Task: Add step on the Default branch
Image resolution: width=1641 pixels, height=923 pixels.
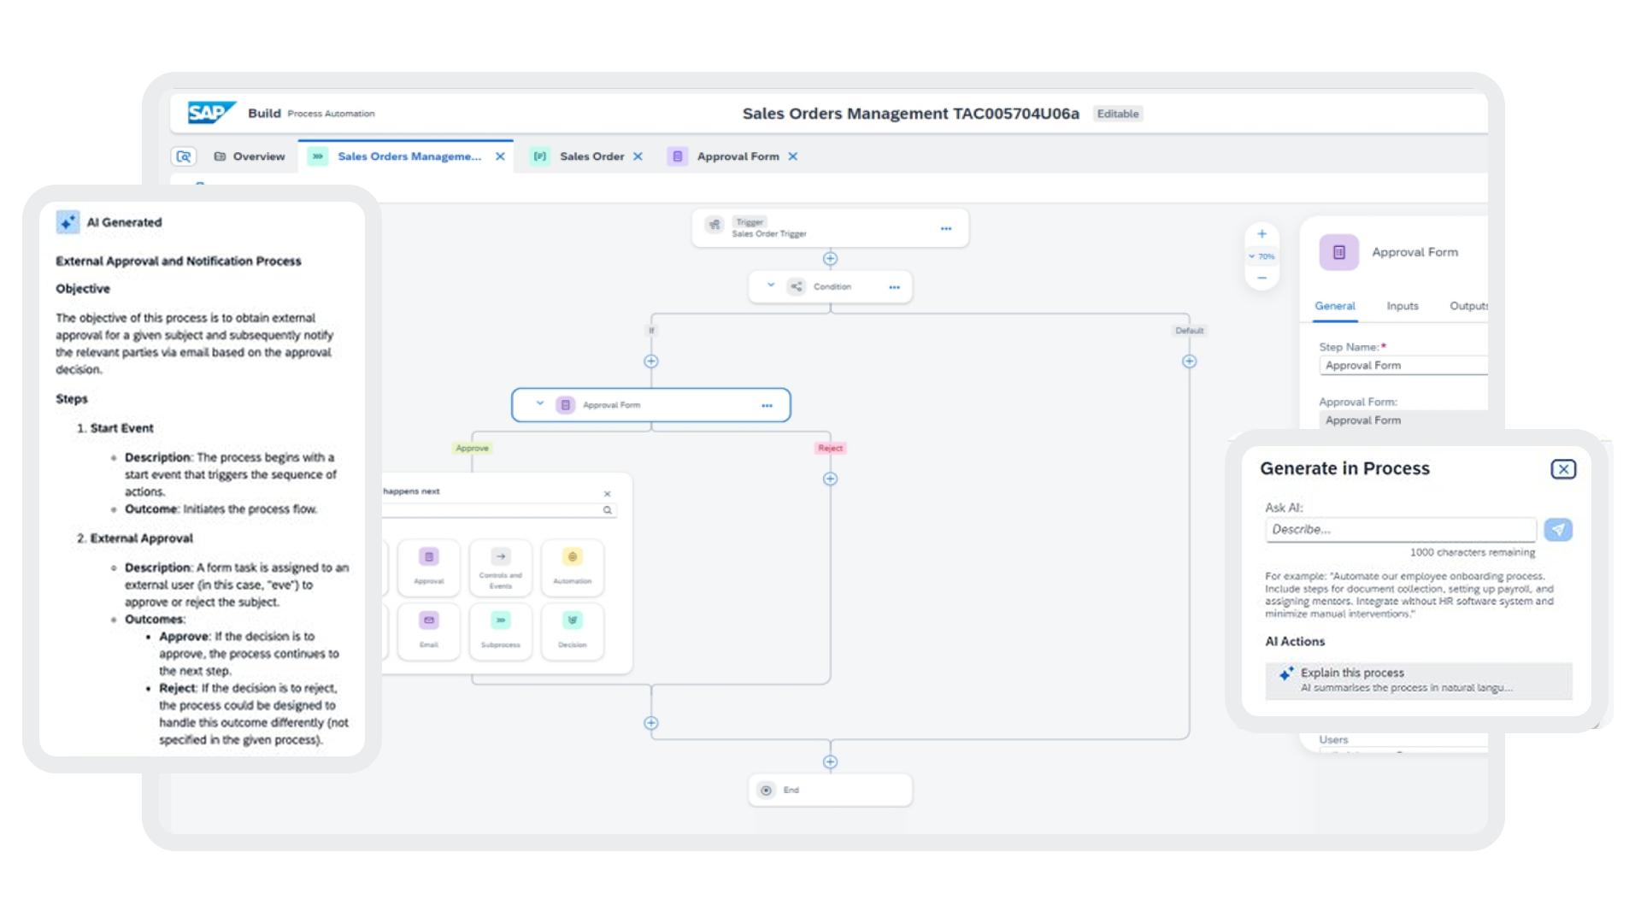Action: (x=1189, y=362)
